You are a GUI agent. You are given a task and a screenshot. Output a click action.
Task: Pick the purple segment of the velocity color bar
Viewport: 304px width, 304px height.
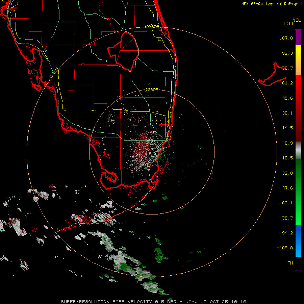(x=298, y=37)
